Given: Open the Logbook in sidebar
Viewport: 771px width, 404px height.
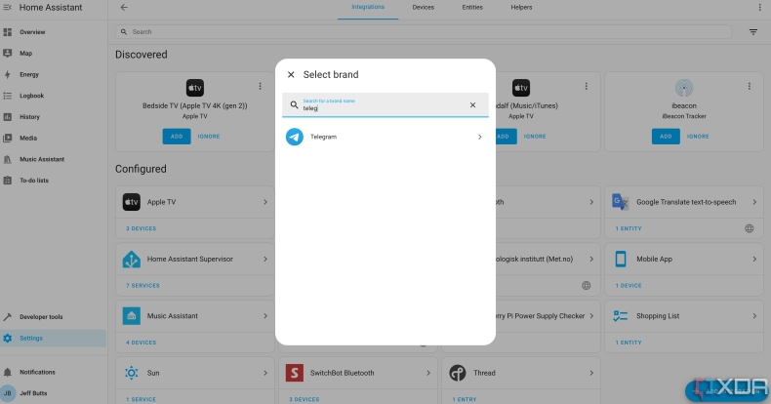Looking at the screenshot, I should 31,96.
